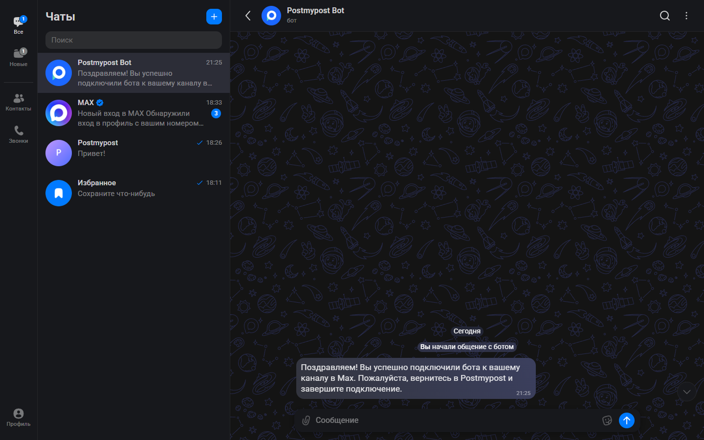
Task: Open the Звонки calls section
Action: [19, 134]
